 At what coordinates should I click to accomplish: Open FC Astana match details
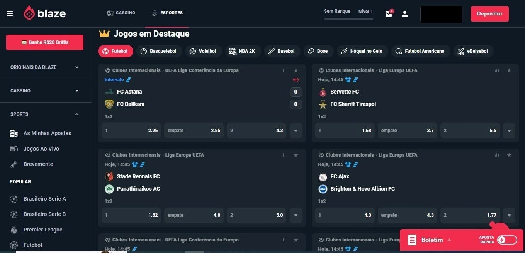129,92
